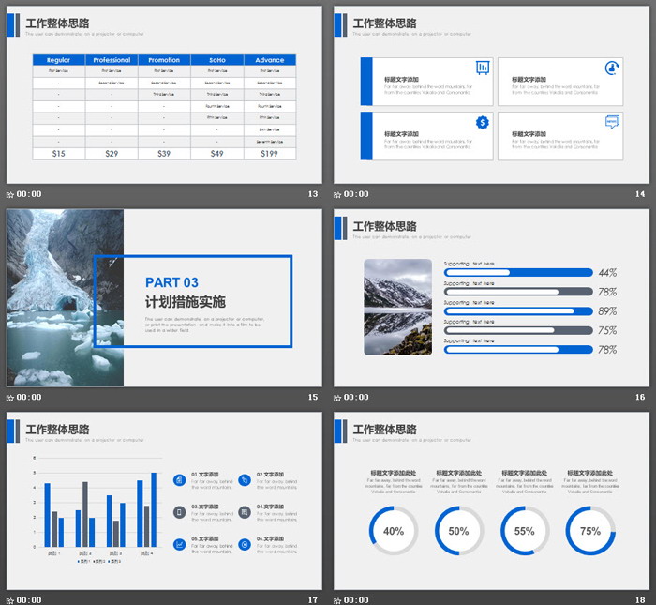Click the news speech bubble icon in slide 14
Screen dimensions: 656x605
tap(612, 122)
